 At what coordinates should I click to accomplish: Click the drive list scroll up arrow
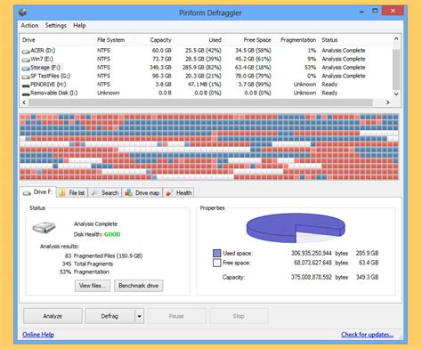point(396,38)
